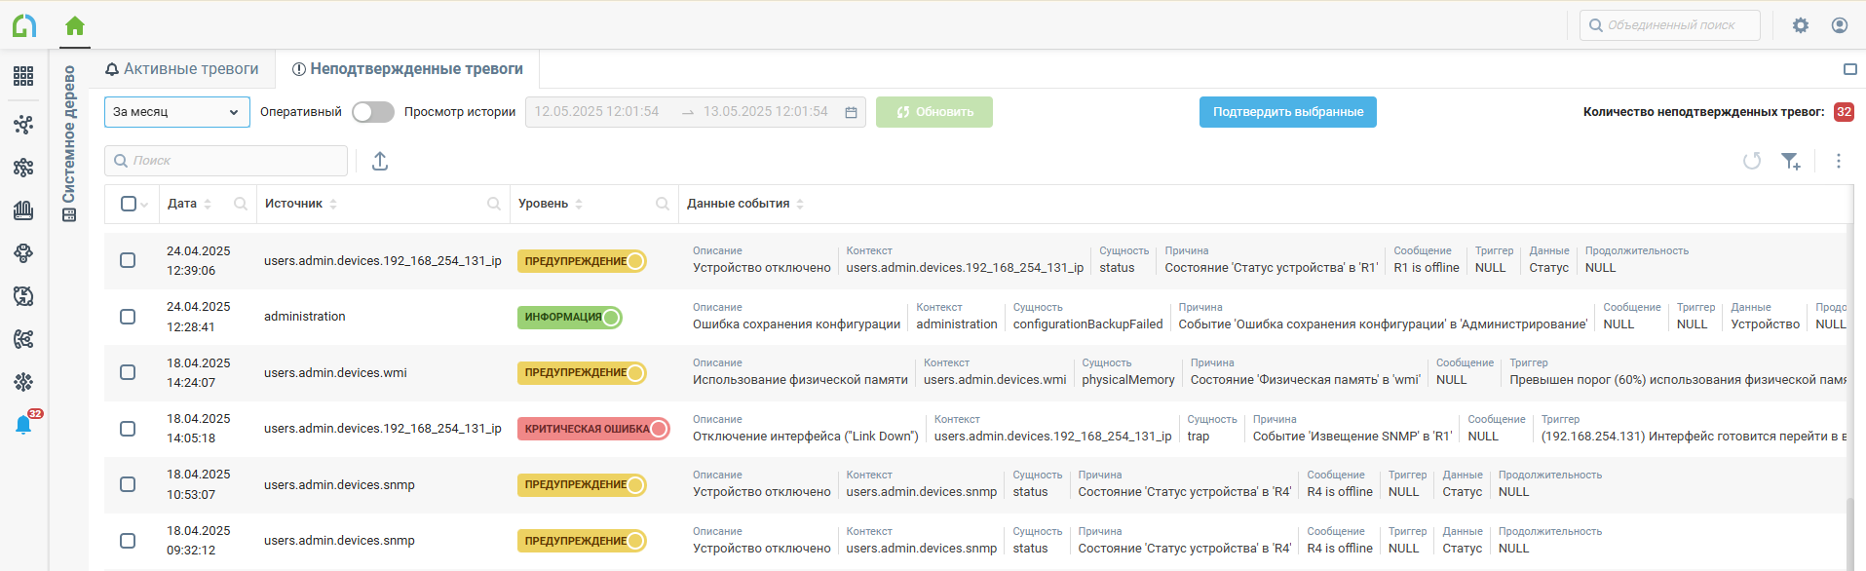Open alarms bell with 32 badge
This screenshot has width=1866, height=571.
(24, 424)
